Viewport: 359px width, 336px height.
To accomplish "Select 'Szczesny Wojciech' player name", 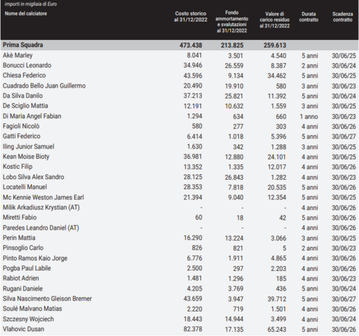I will (x=29, y=319).
